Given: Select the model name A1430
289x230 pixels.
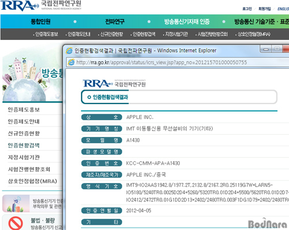Looking at the screenshot, I should pyautogui.click(x=133, y=140).
